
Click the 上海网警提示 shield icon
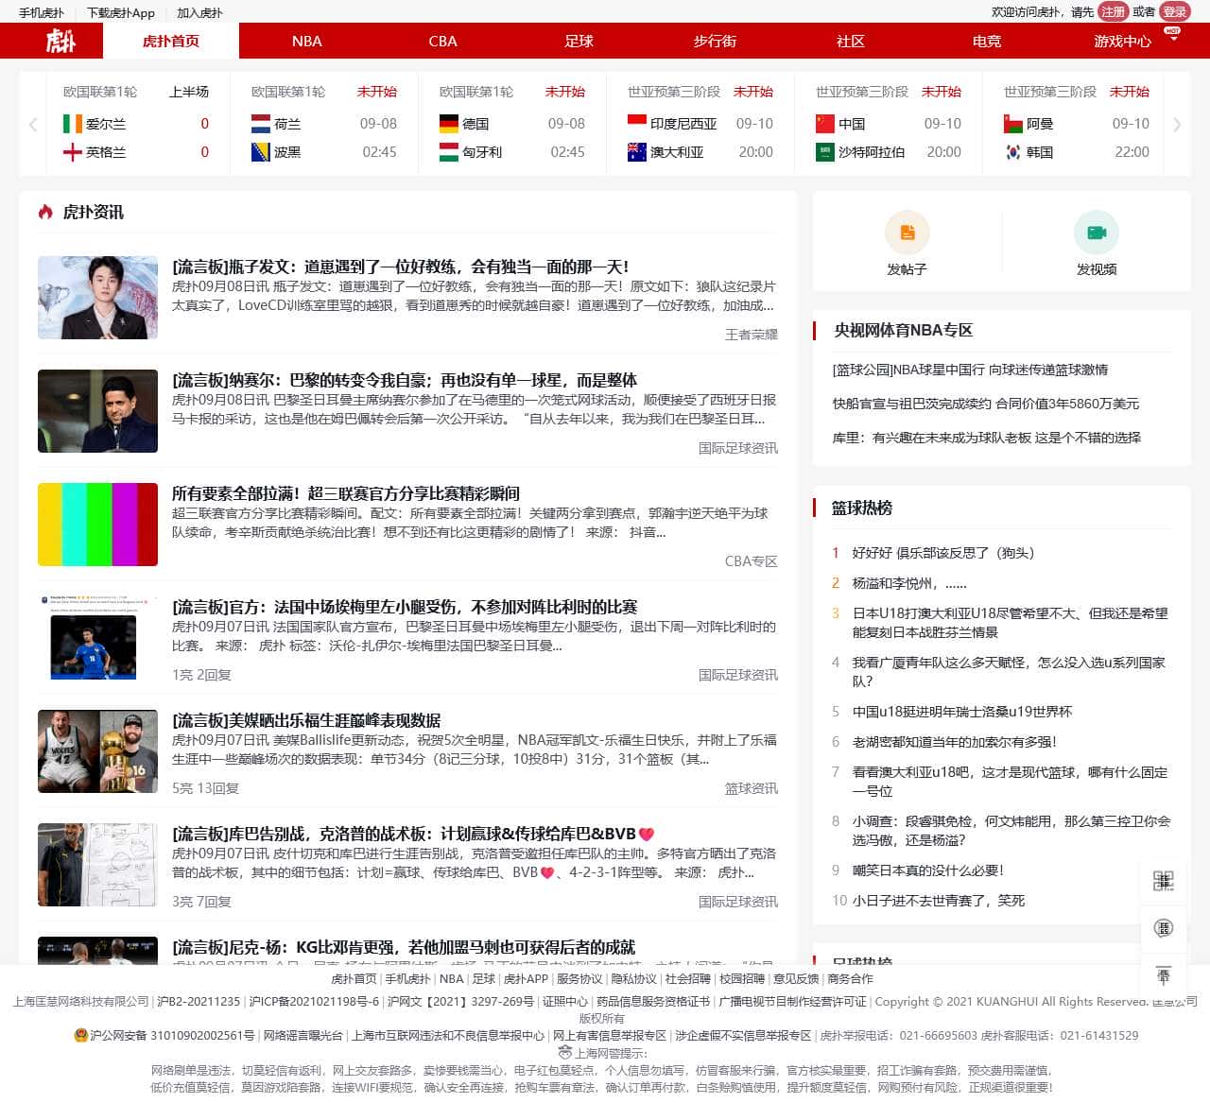[x=565, y=1053]
